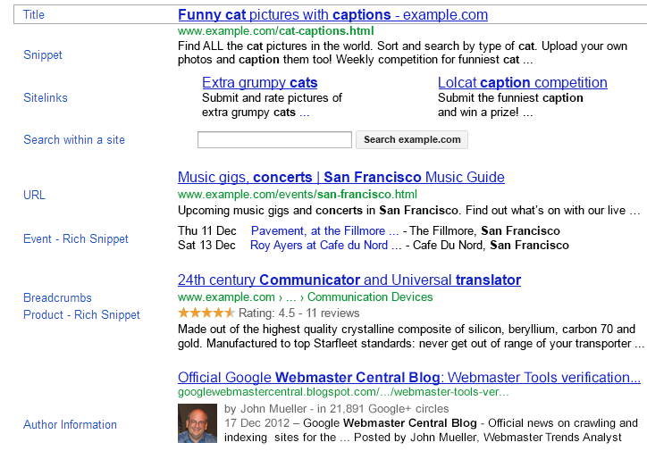
Task: Open the Official Google Webmaster Central Blog result
Action: tap(408, 378)
